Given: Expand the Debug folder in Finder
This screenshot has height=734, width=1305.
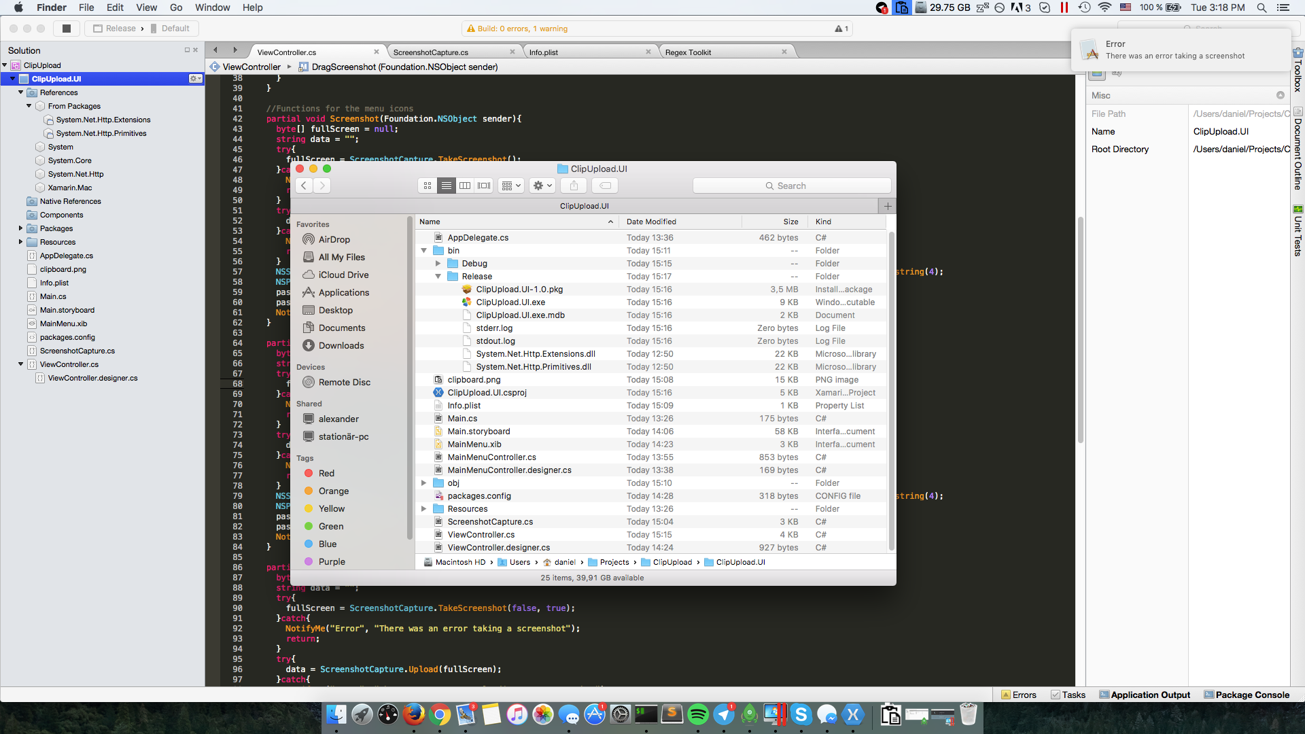Looking at the screenshot, I should 438,264.
